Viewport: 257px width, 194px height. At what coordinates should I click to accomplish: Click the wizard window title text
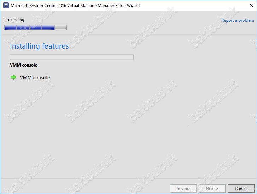pos(75,6)
